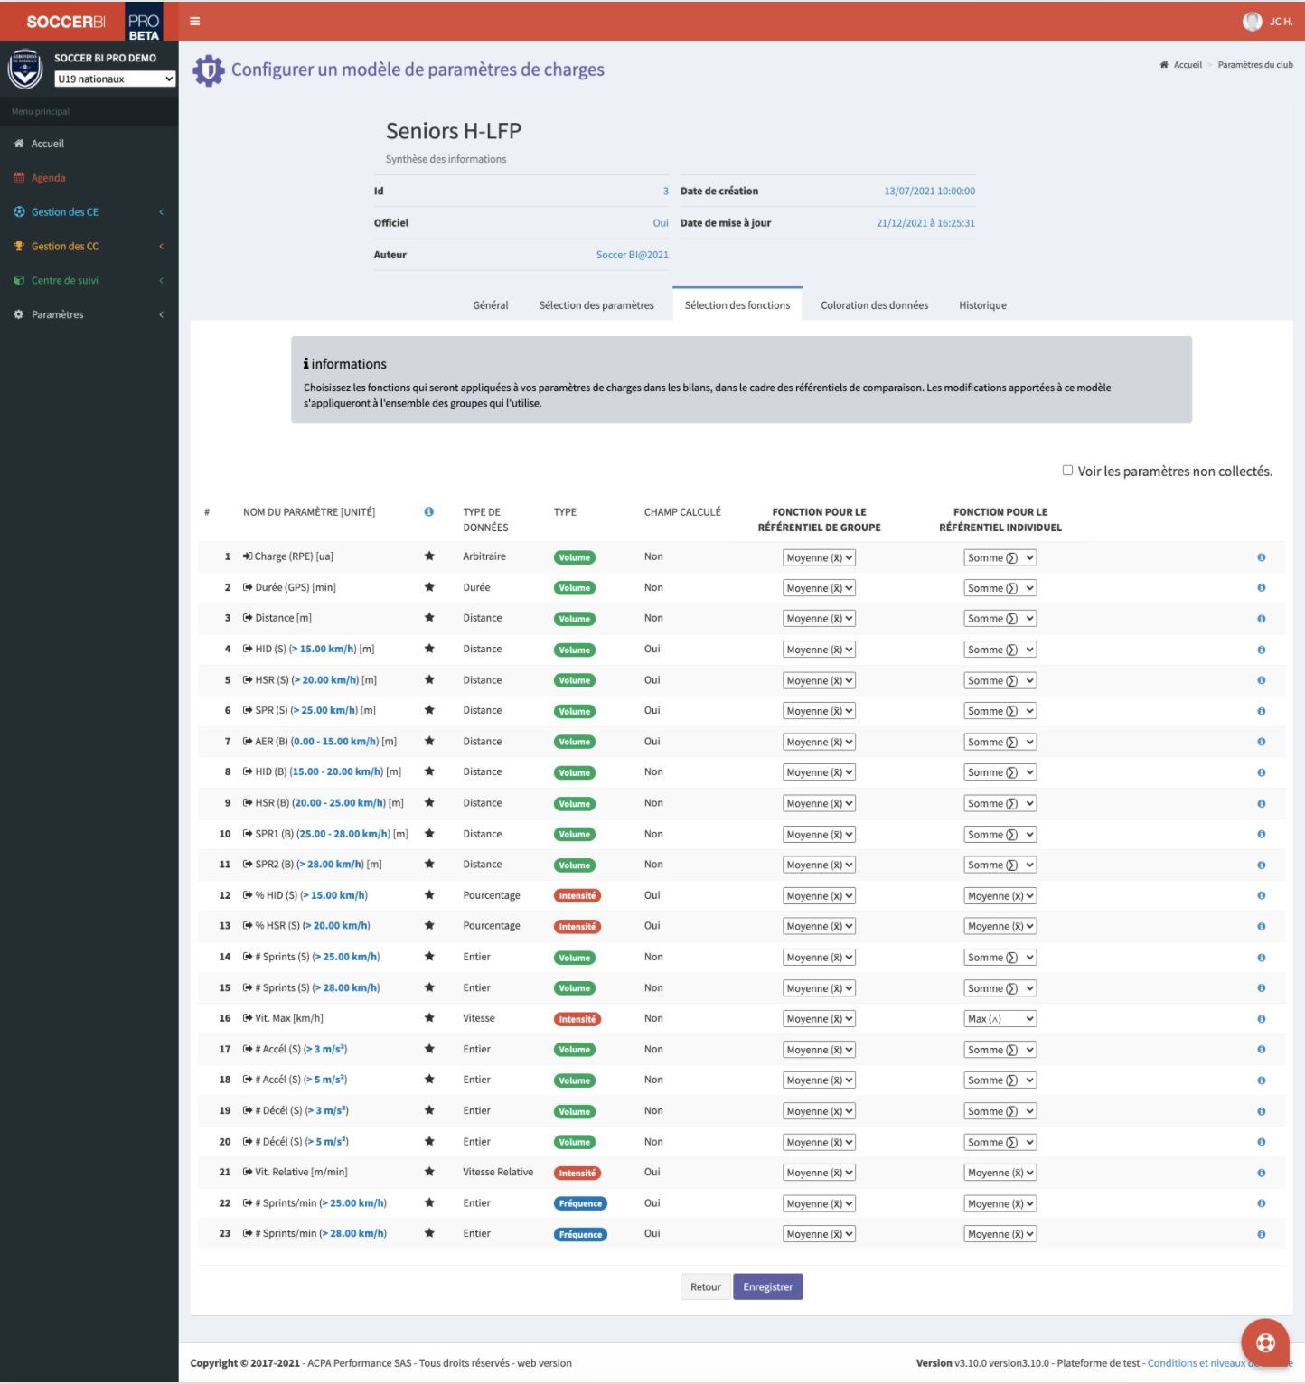Click the calendar icon for Agenda
This screenshot has height=1384, width=1305.
[19, 178]
